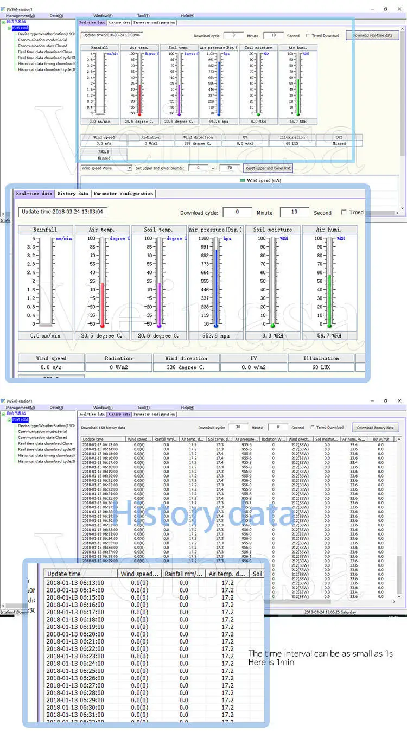Click Update time column header in lower window table
Screen dimensions: 407x738
pos(103,439)
